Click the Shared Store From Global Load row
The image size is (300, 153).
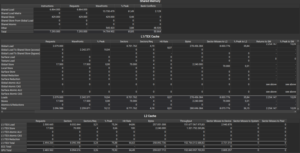click(17, 21)
